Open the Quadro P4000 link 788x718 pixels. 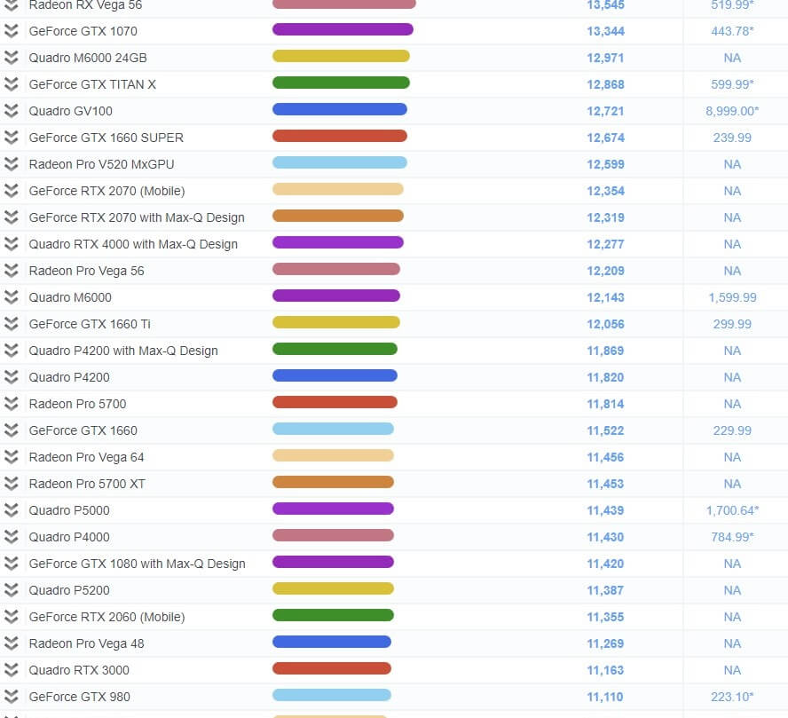[69, 537]
